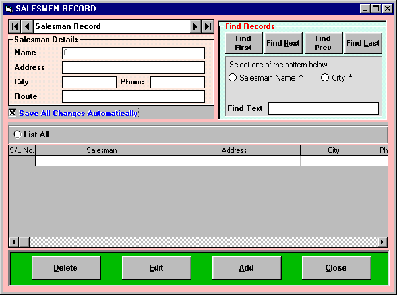
Task: Click the Find First button
Action: tap(243, 43)
